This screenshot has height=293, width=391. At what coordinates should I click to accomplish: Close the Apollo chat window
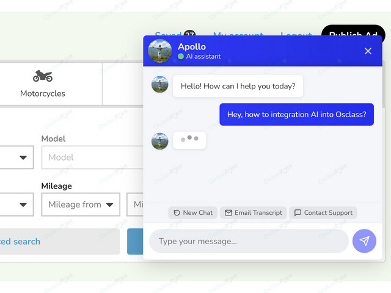(x=368, y=51)
